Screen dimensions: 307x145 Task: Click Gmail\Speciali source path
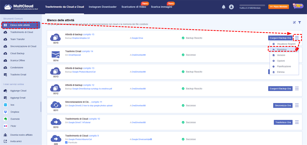click(x=74, y=55)
